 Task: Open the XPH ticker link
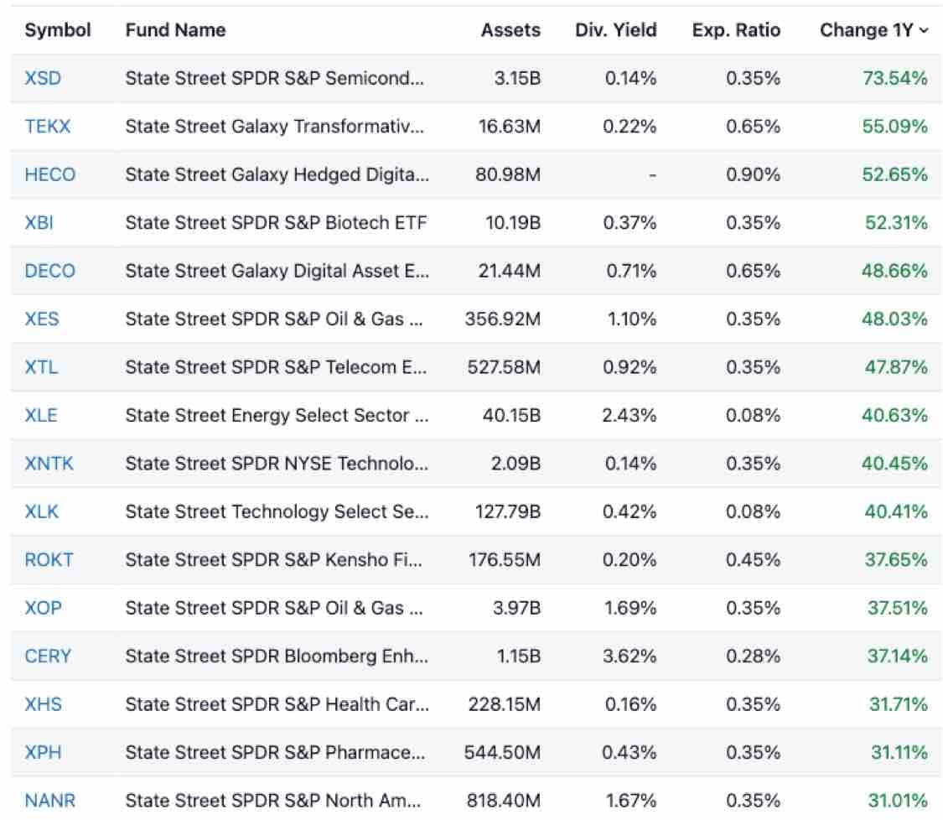coord(44,752)
